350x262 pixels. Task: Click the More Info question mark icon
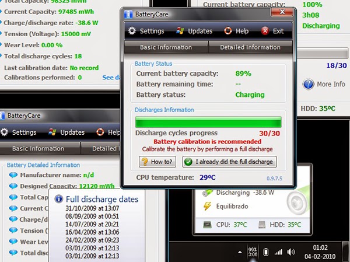pyautogui.click(x=308, y=84)
